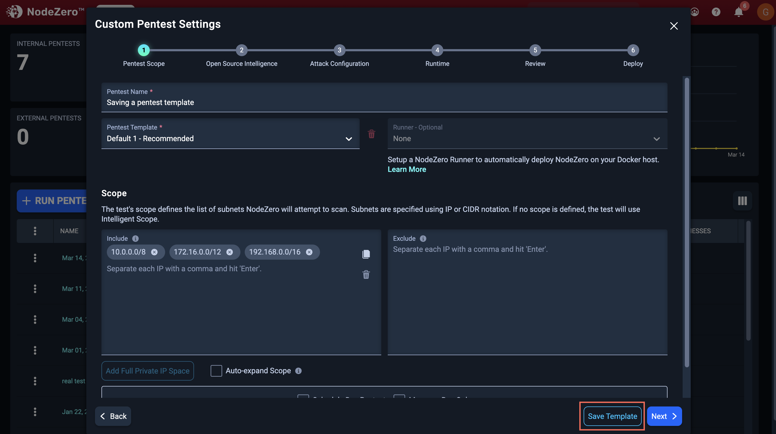
Task: Click the Back button
Action: (x=113, y=416)
